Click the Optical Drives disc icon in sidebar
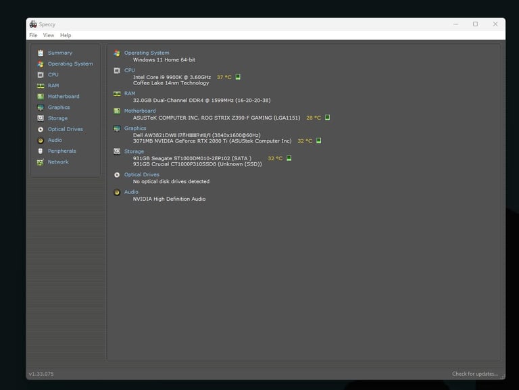Screen dimensions: 519x390 41,130
